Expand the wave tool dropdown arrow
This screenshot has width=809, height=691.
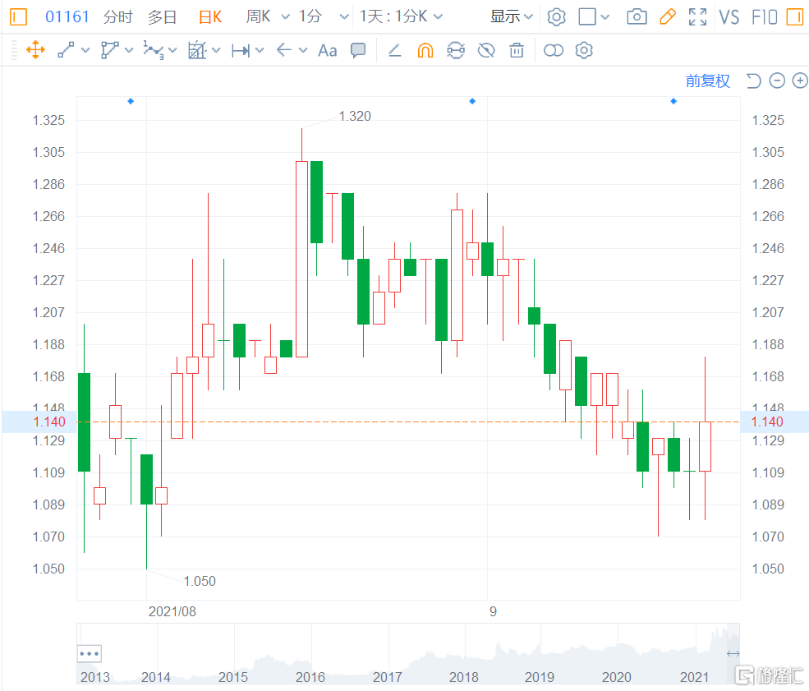click(x=172, y=51)
